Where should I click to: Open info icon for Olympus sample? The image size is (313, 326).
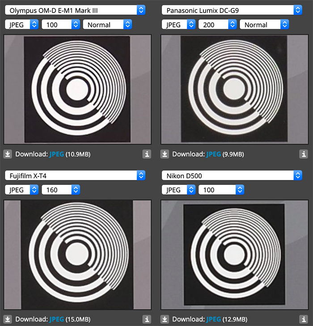pyautogui.click(x=147, y=154)
